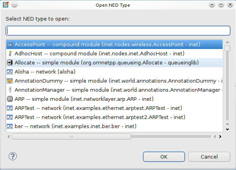This screenshot has width=236, height=170.
Task: Select ARPTest arptest2 network entry
Action: [x=114, y=117]
